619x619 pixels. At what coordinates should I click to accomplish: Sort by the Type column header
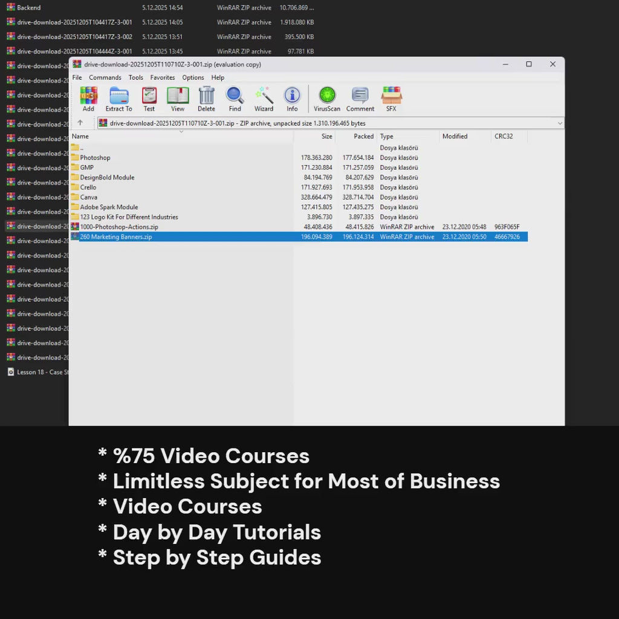[408, 136]
